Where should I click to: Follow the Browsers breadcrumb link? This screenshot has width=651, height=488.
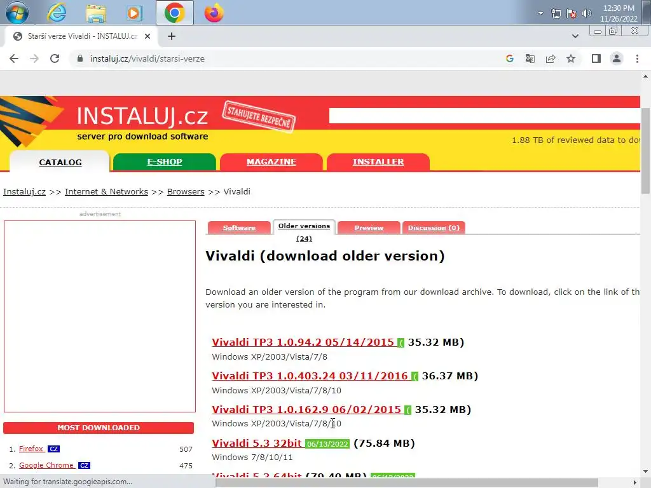pyautogui.click(x=186, y=192)
